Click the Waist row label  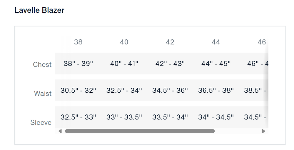coord(43,94)
